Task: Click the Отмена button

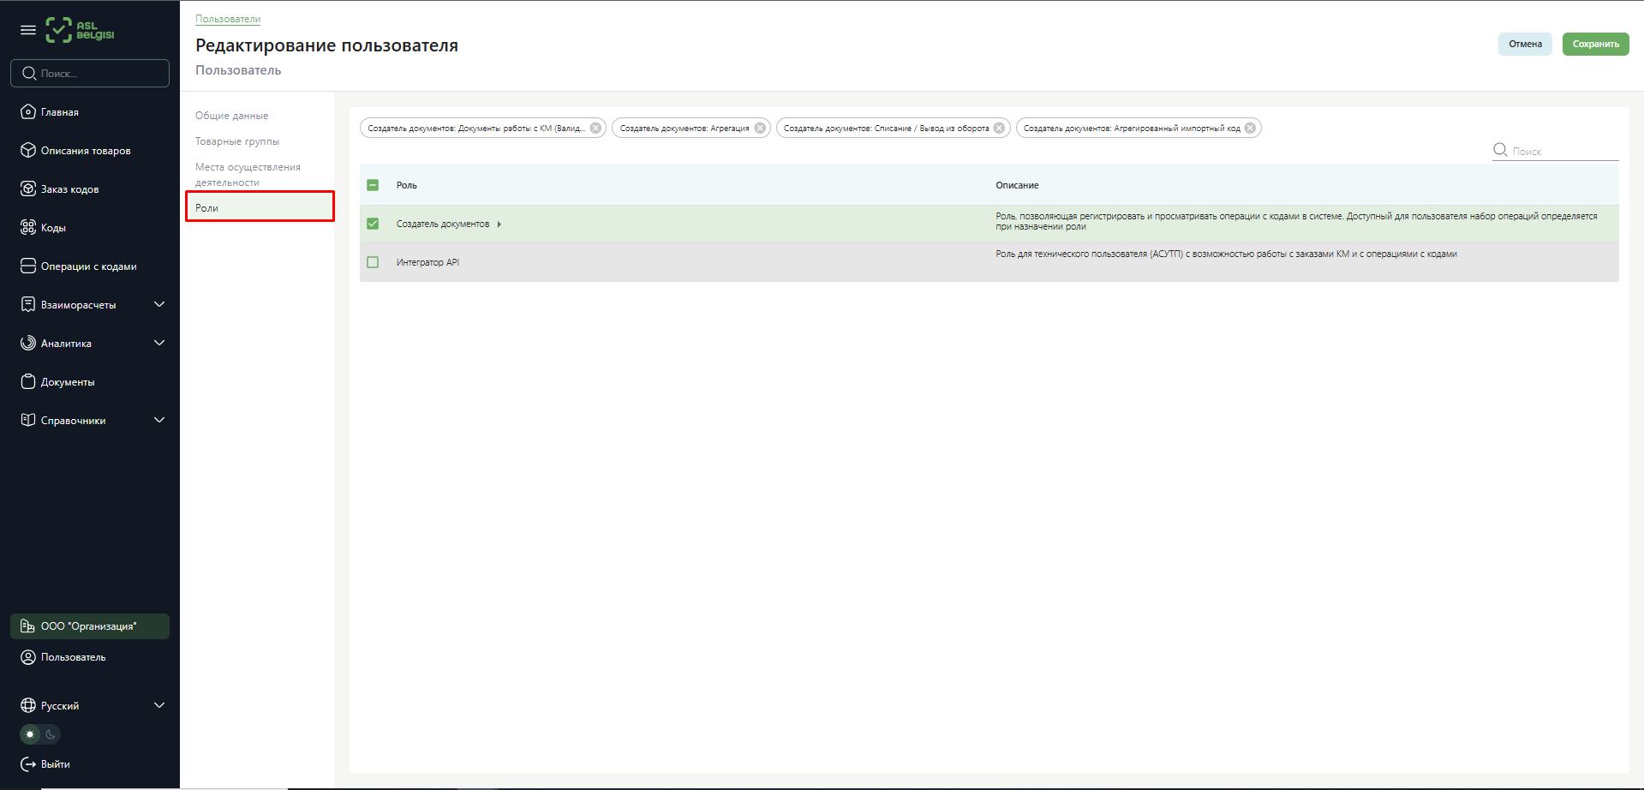Action: [1525, 44]
